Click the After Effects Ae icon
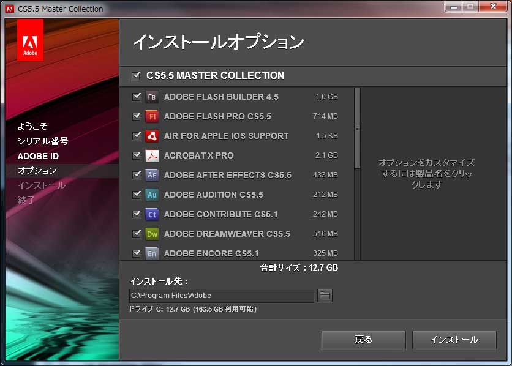Image resolution: width=512 pixels, height=366 pixels. pyautogui.click(x=152, y=175)
